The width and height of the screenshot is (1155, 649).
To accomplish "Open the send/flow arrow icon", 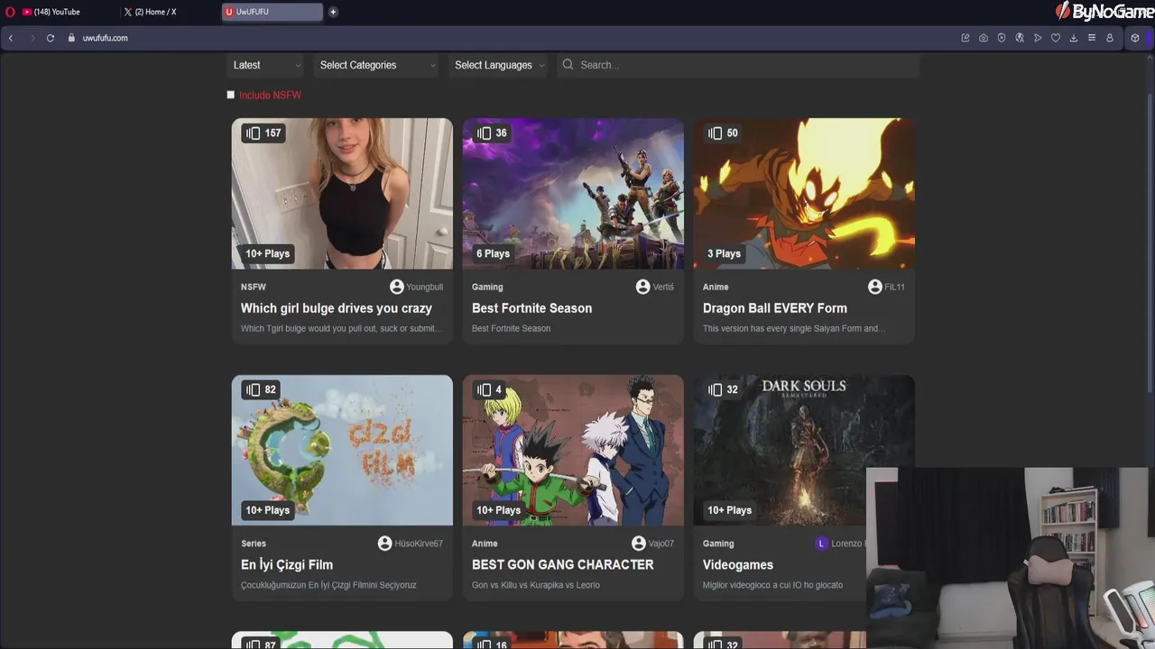I will tap(1038, 38).
